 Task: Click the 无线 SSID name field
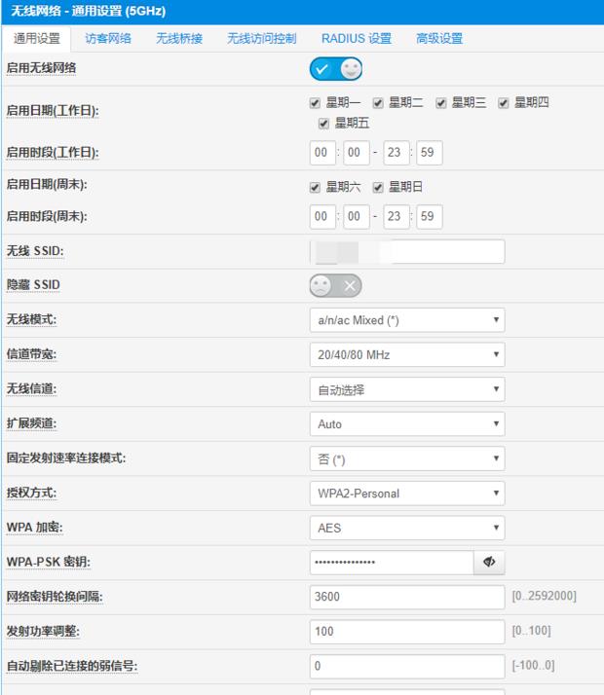click(x=407, y=252)
